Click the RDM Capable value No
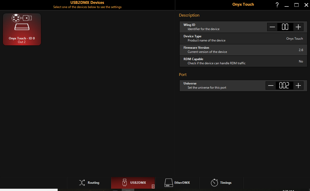This screenshot has height=191, width=310. (301, 61)
